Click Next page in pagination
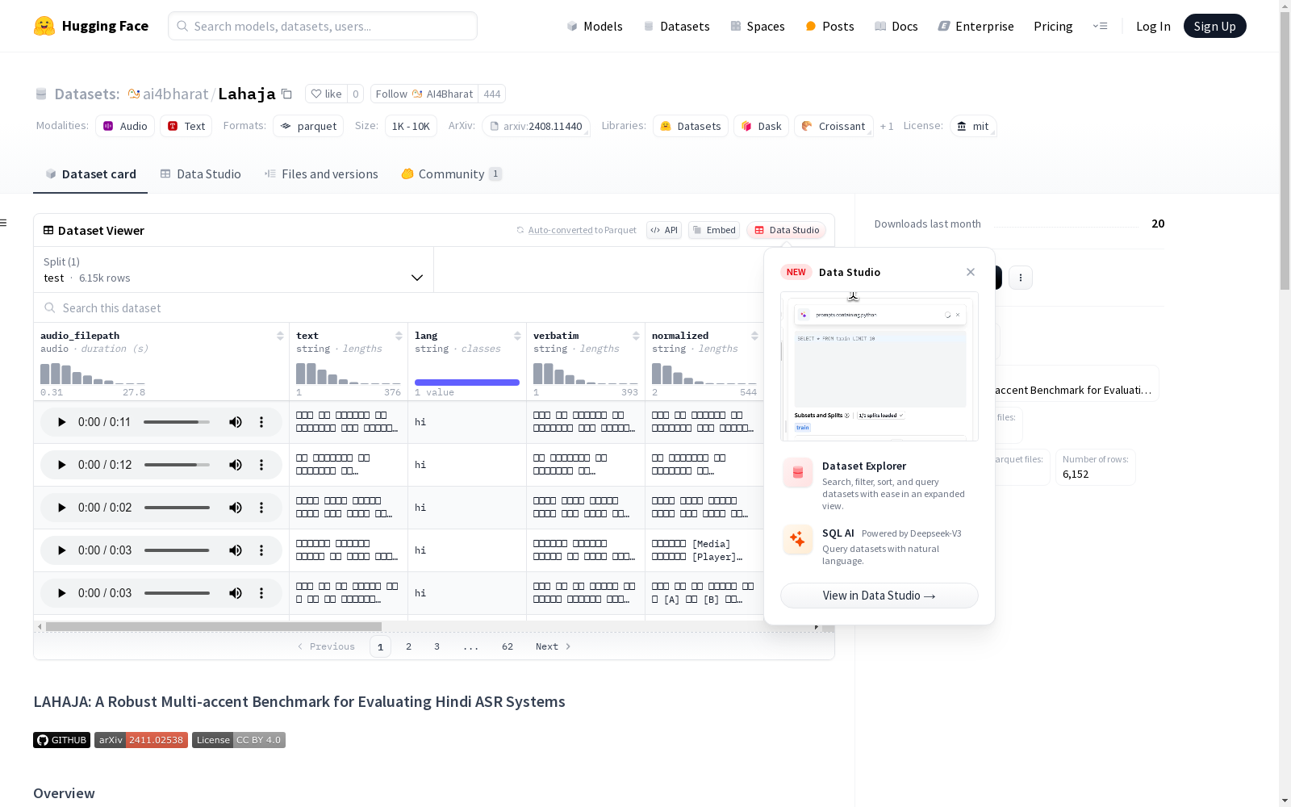 (x=554, y=646)
